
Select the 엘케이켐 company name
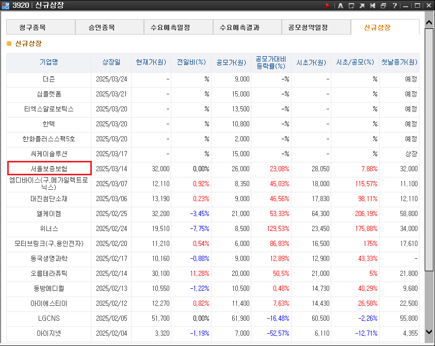[x=49, y=214]
